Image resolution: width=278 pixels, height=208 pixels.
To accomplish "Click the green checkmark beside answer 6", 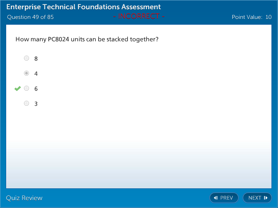I will [17, 89].
